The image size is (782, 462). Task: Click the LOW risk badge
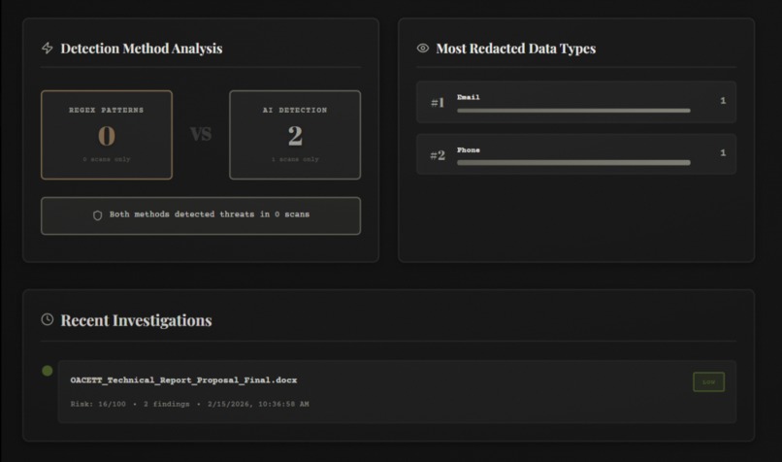click(708, 382)
